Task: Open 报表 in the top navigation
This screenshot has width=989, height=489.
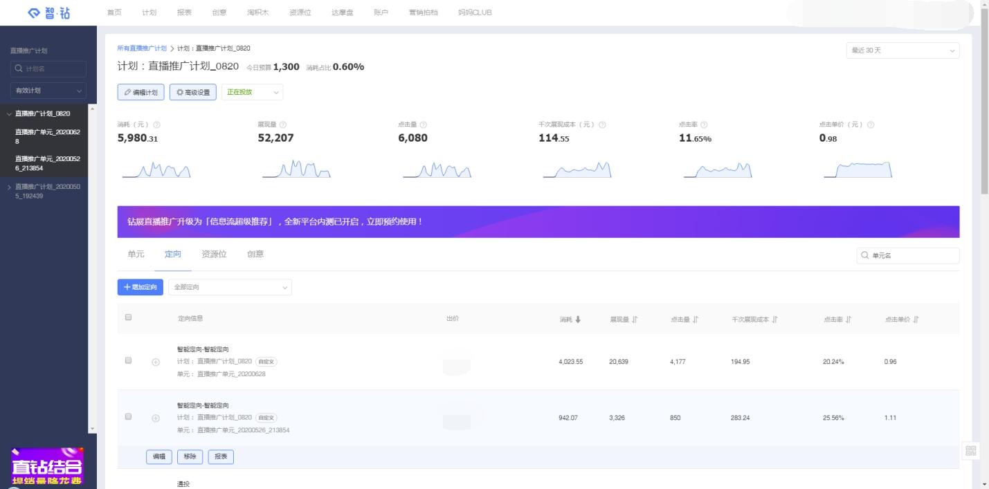Action: tap(184, 12)
